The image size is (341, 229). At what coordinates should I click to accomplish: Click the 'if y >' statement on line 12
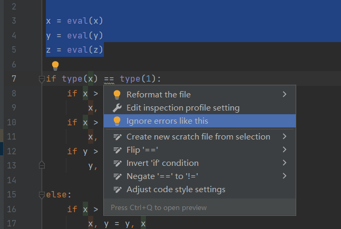83,152
